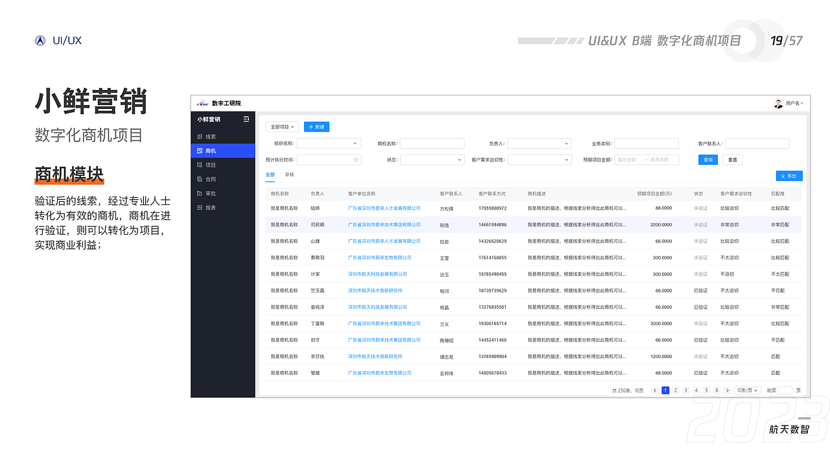Focus the 商机名称 input field
This screenshot has height=467, width=830.
[433, 144]
